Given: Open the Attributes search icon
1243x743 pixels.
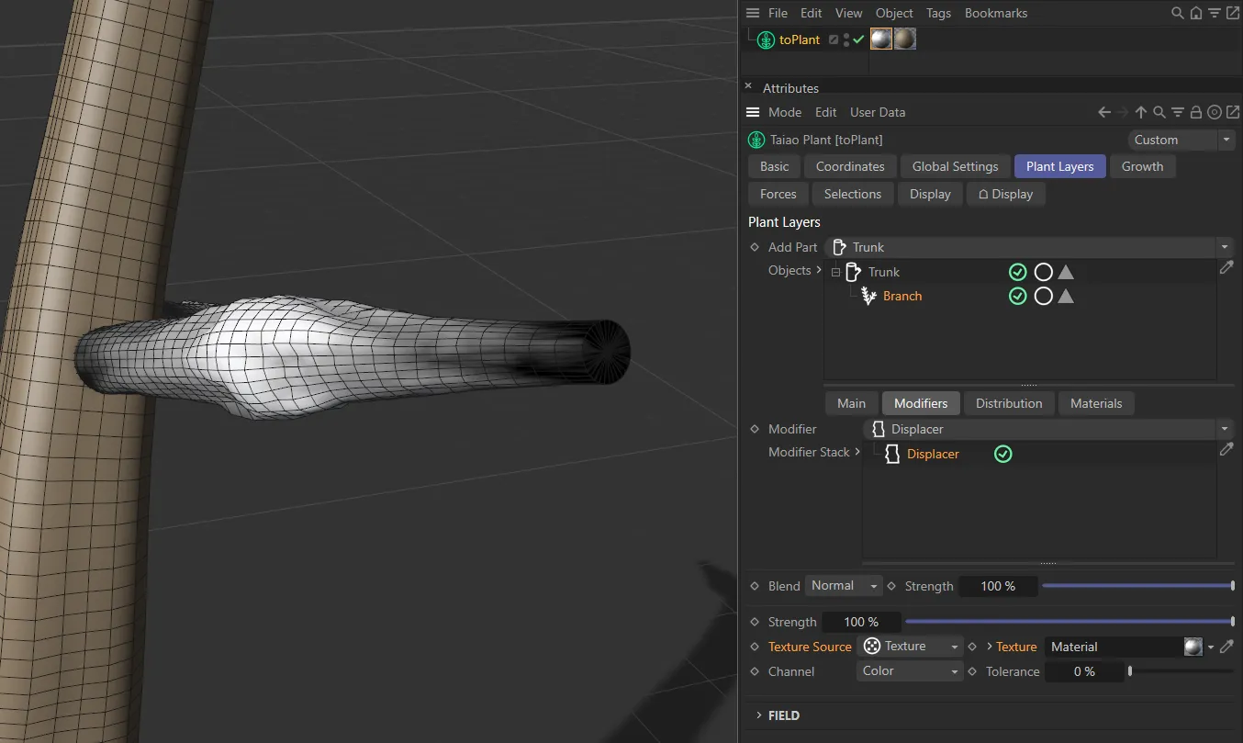Looking at the screenshot, I should coord(1159,111).
